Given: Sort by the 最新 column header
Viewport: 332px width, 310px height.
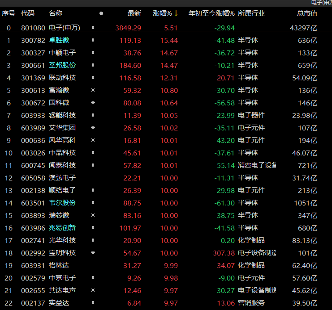Looking at the screenshot, I should pyautogui.click(x=134, y=13).
